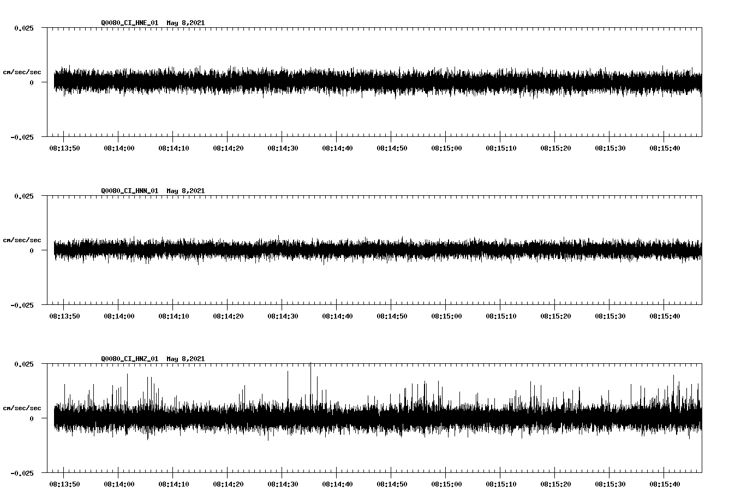
Task: Click the cm/sec/sec label of the HNE plot
Action: coord(22,71)
